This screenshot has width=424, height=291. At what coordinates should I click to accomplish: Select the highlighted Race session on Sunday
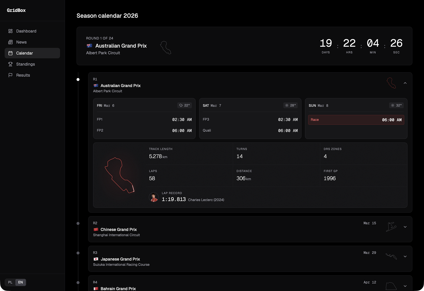tap(356, 120)
